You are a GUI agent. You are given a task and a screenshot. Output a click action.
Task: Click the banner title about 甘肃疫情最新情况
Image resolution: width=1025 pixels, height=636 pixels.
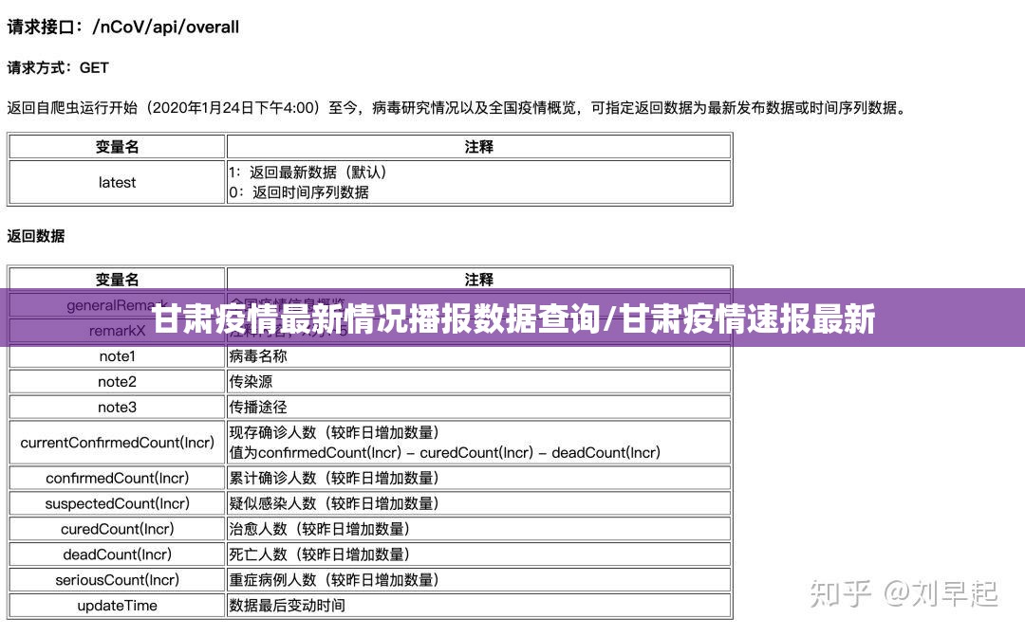coord(512,320)
